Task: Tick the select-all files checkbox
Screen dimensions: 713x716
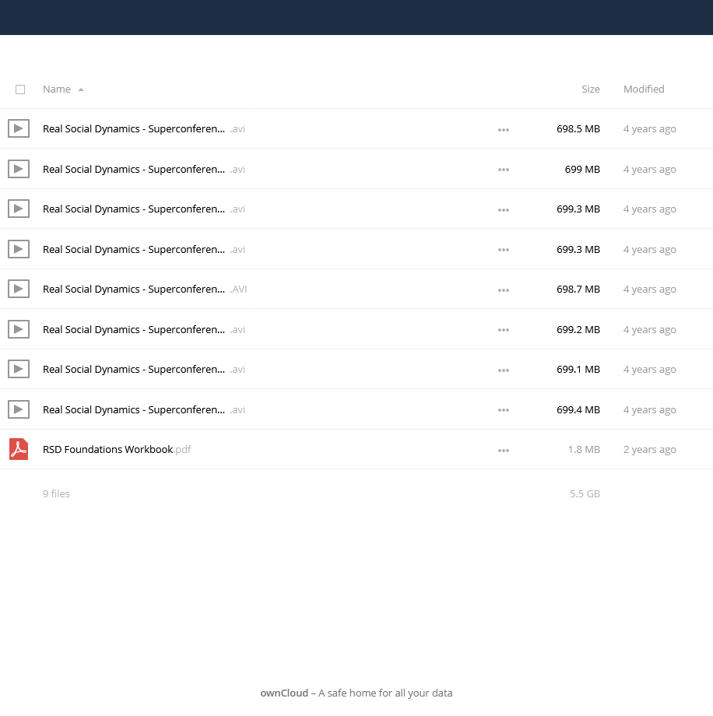Action: pos(20,89)
